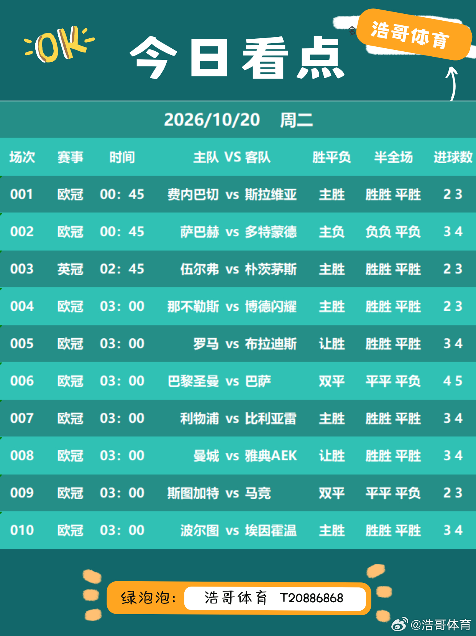
Task: Click the 赛事 column header
Action: tap(71, 157)
